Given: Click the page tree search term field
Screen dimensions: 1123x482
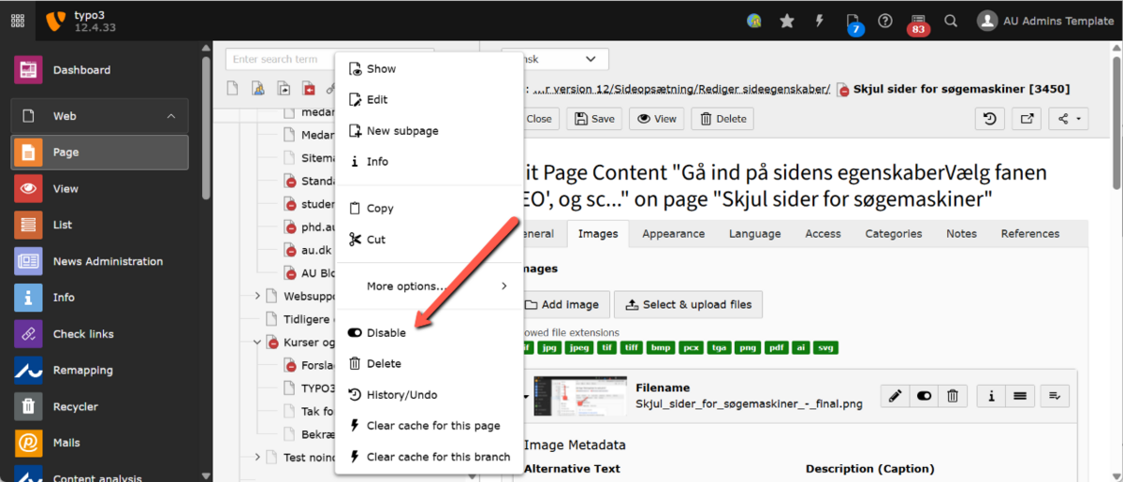Looking at the screenshot, I should [x=281, y=60].
